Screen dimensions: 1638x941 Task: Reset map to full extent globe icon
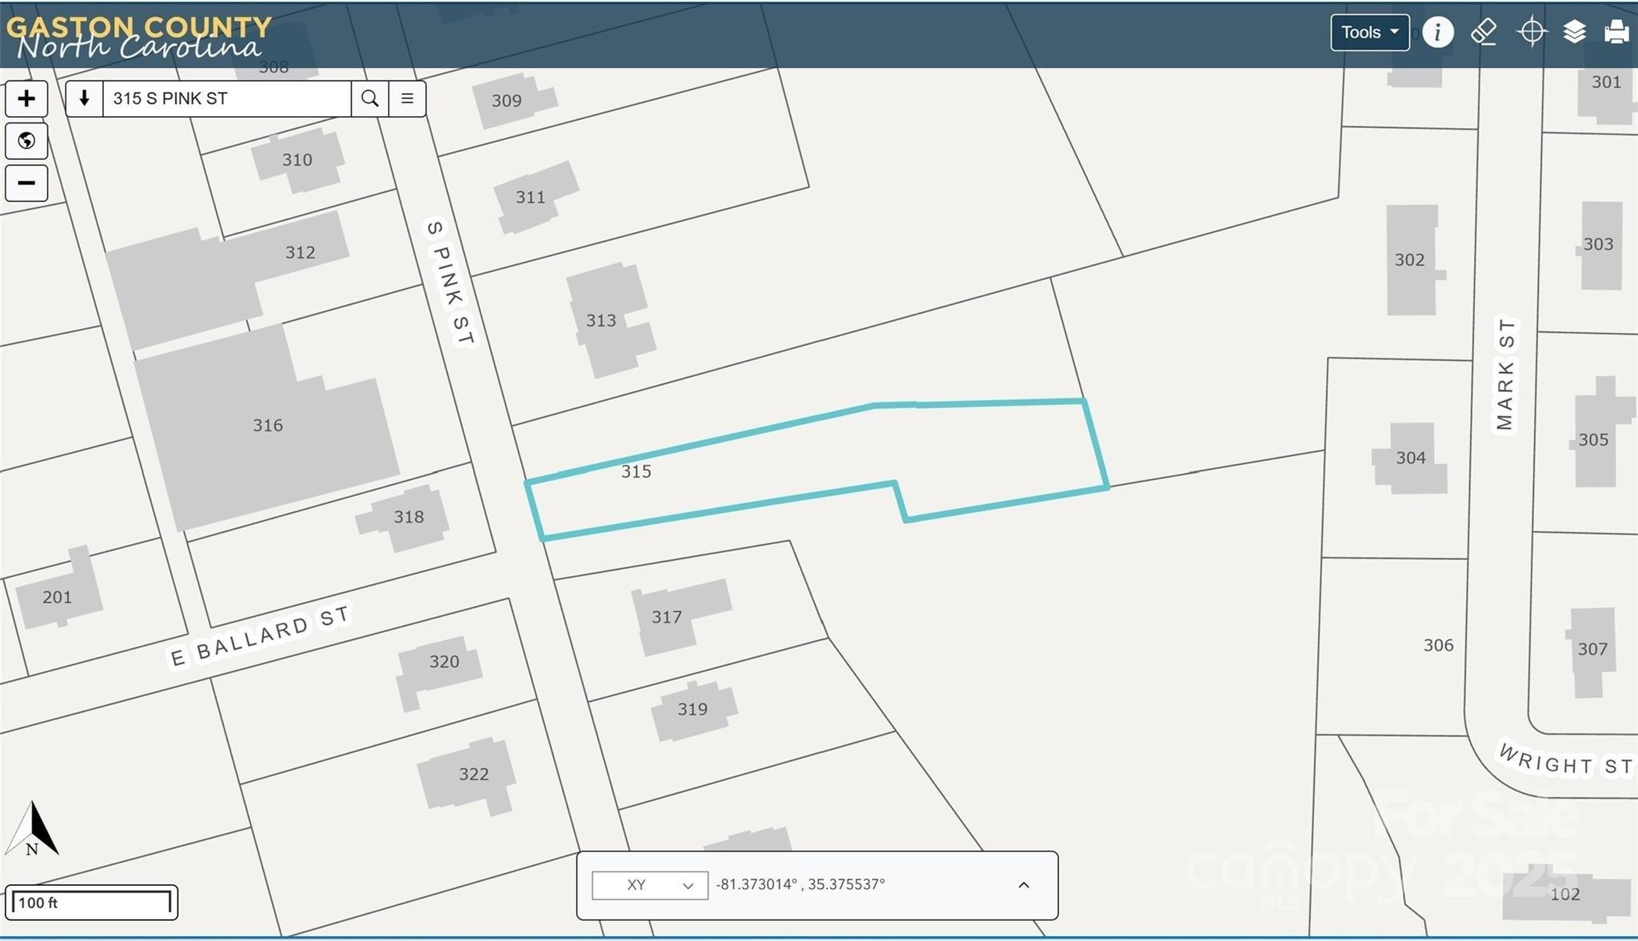[26, 141]
